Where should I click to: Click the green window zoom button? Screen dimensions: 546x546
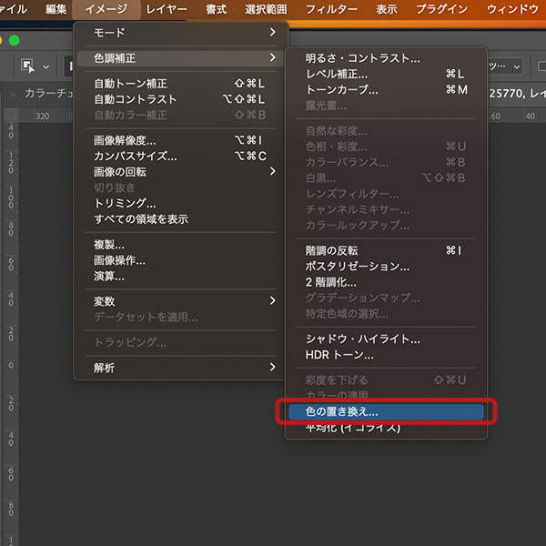point(15,40)
